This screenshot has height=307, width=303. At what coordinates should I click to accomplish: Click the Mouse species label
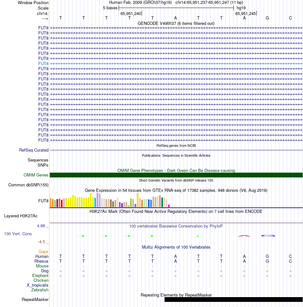click(42, 266)
